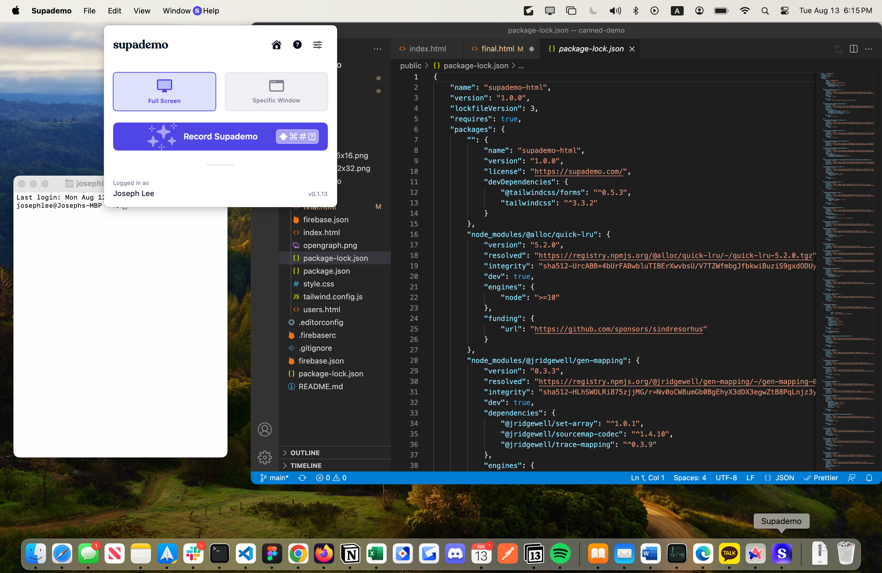This screenshot has width=882, height=573.
Task: Go to Ln 1, Col 1
Action: click(x=647, y=478)
